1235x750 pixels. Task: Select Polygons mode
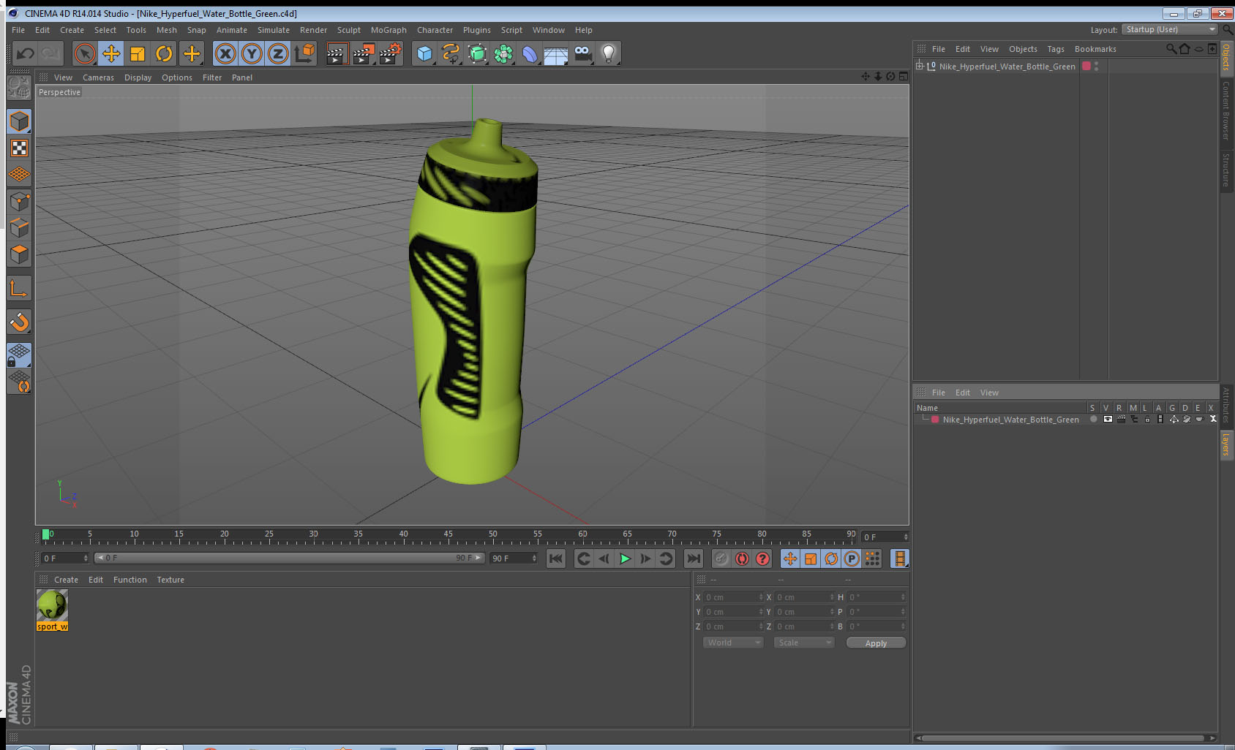click(19, 254)
